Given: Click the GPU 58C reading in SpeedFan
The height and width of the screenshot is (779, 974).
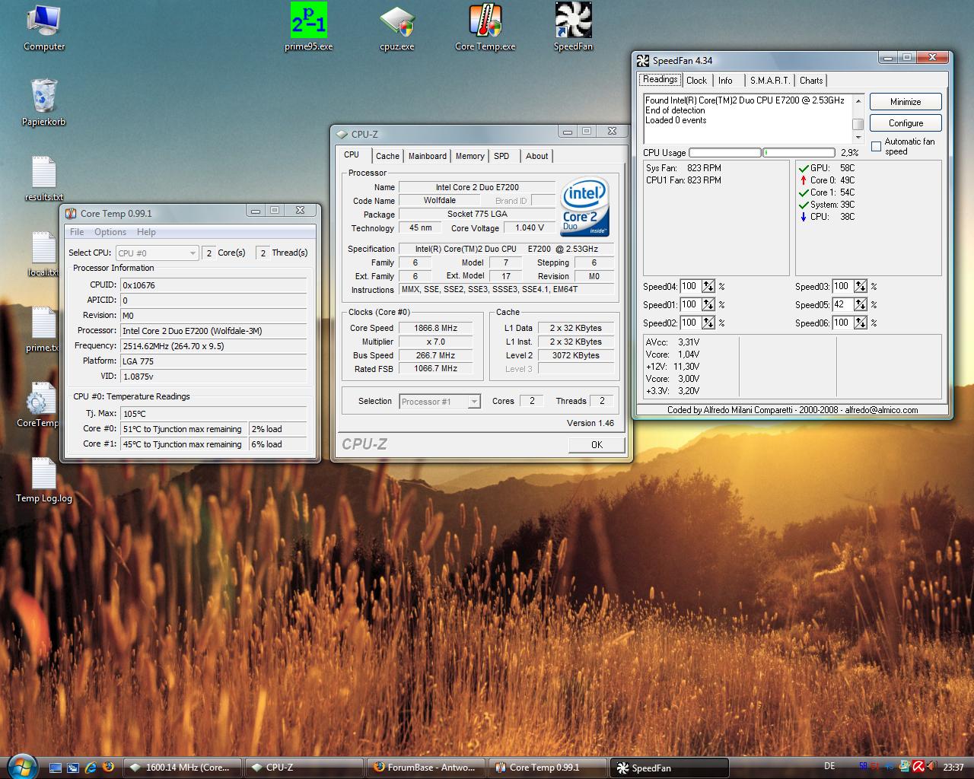Looking at the screenshot, I should click(x=827, y=168).
